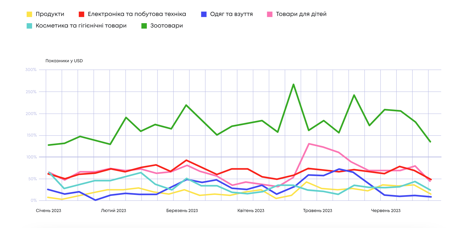Viewport: 469px width, 228px height.
Task: Select the Квітень 2023 axis label
Action: (x=251, y=210)
